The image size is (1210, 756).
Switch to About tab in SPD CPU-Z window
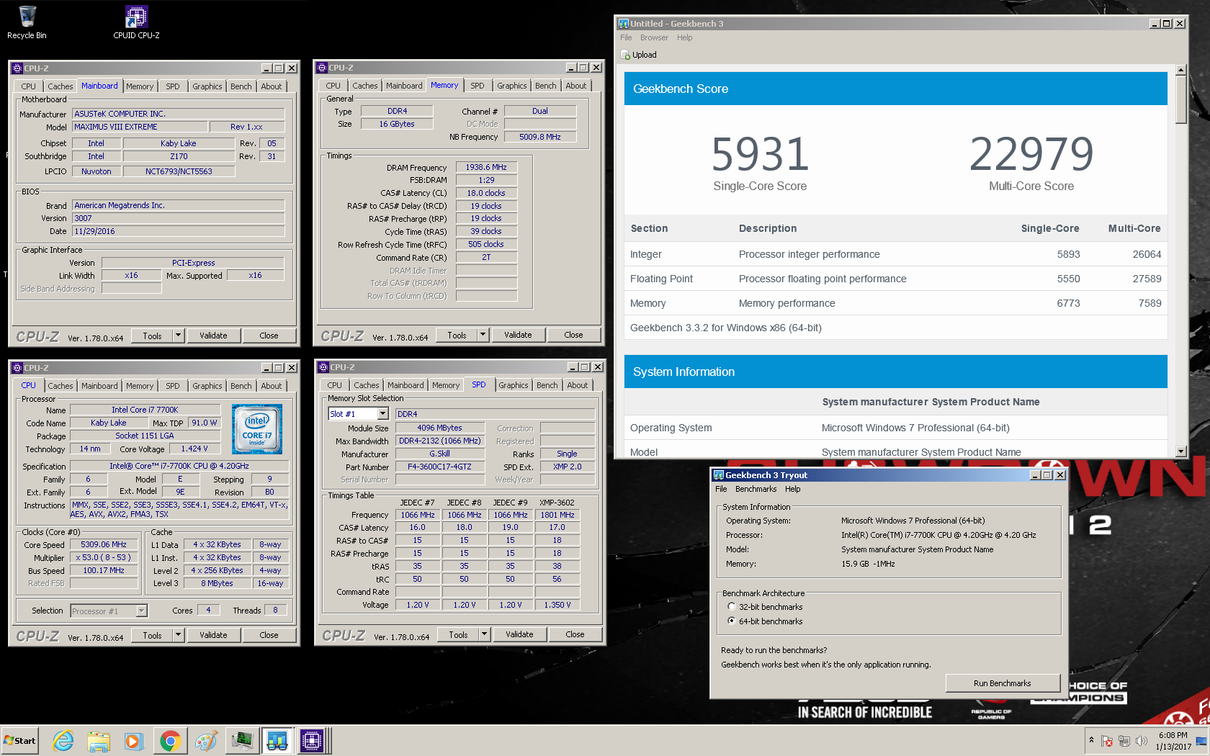[578, 385]
